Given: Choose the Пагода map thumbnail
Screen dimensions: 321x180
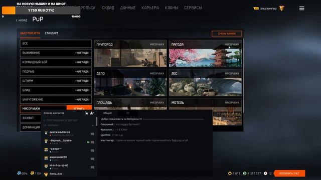Looking at the screenshot, I should point(205,53).
